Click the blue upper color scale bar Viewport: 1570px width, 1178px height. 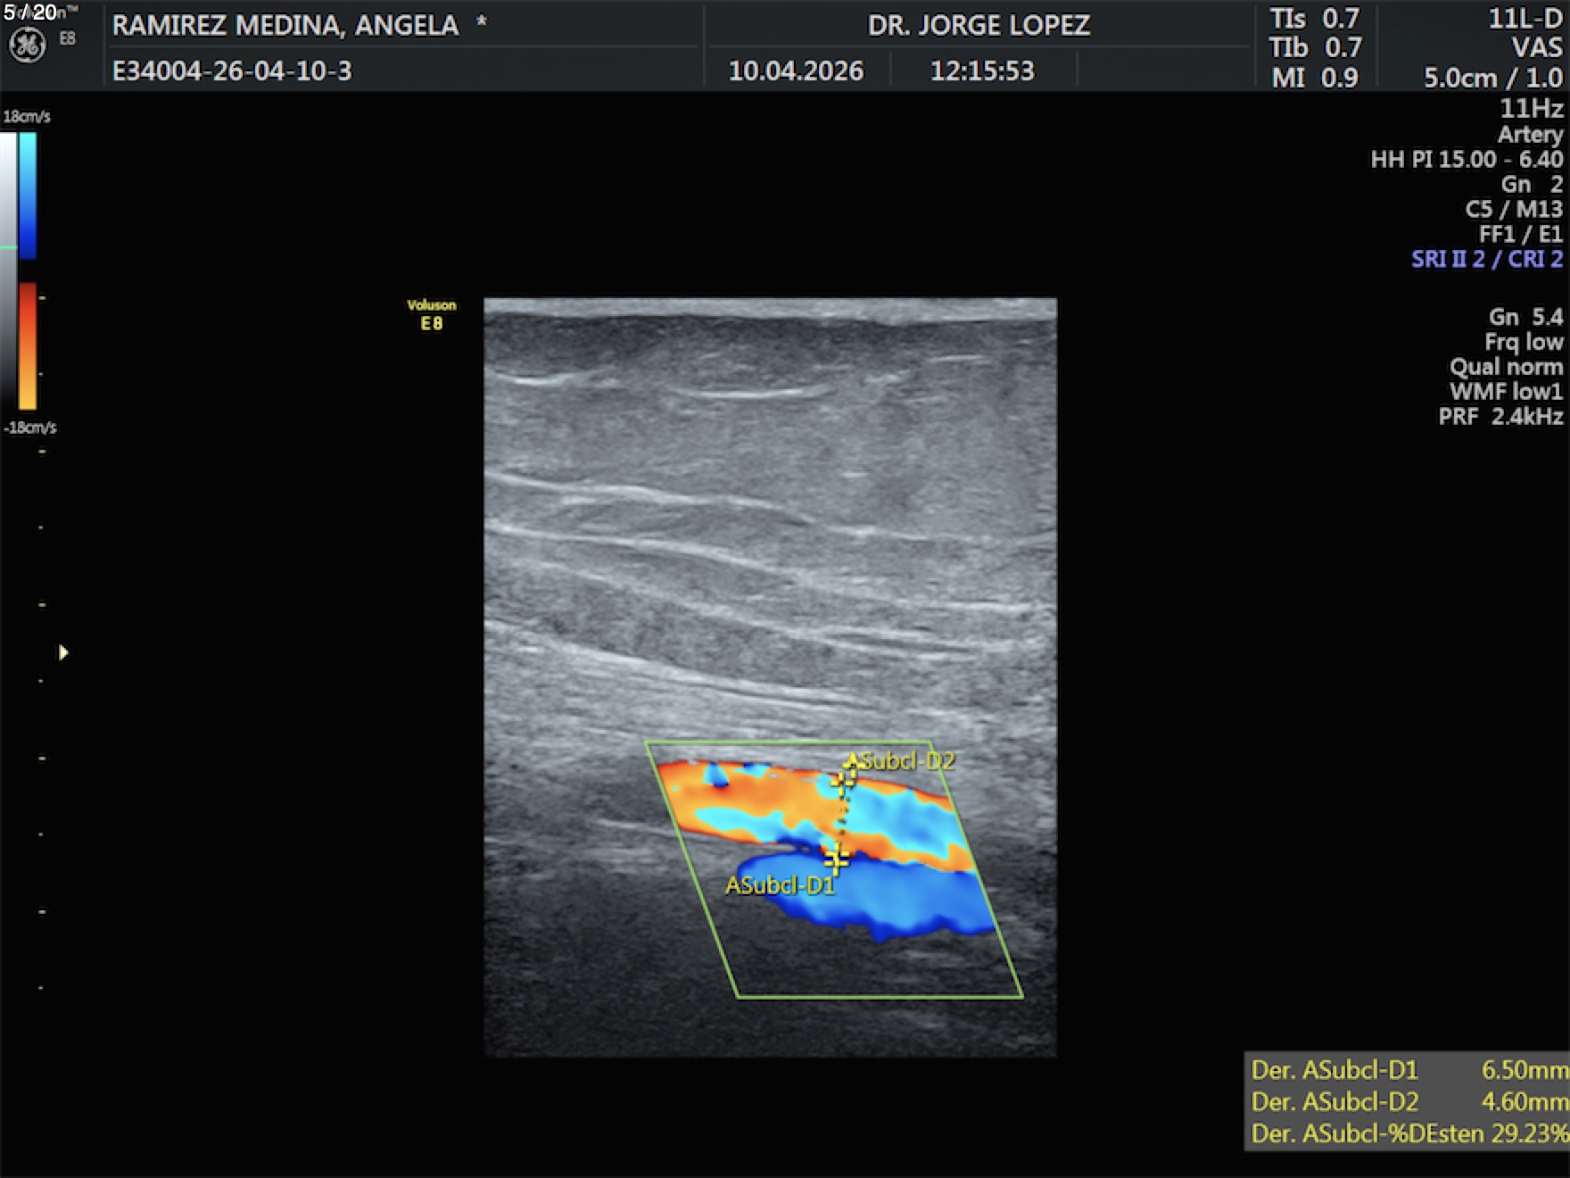click(x=28, y=195)
